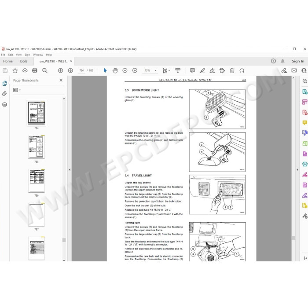
Task: Go to the previous page arrow
Action: coord(61,70)
